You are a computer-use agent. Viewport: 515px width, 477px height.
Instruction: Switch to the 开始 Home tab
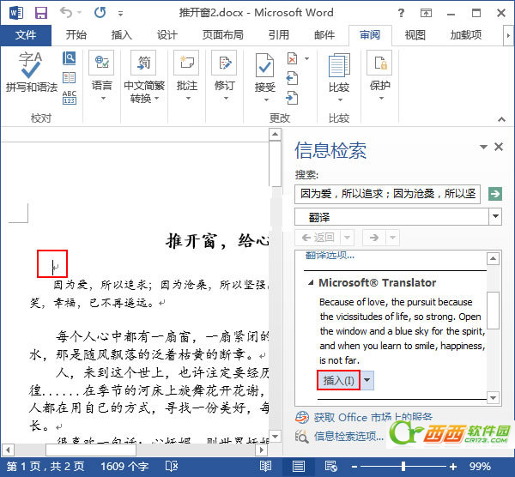[76, 35]
